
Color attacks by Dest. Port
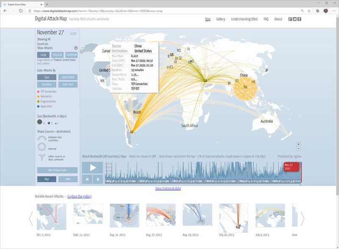click(x=68, y=84)
